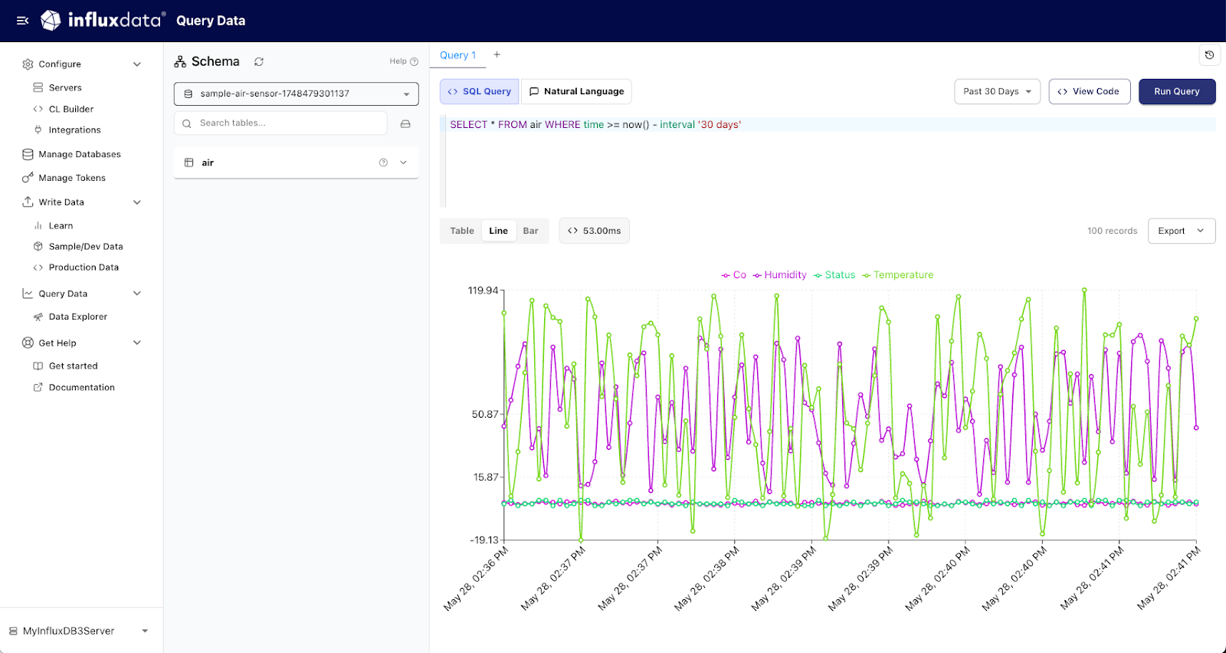Click the InfluxData logo
Screen dimensions: 1226x653
(x=103, y=20)
